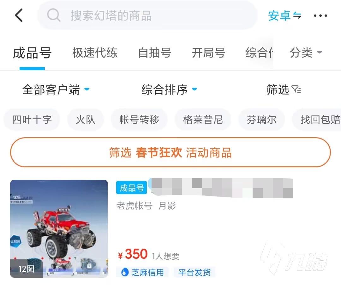The width and height of the screenshot is (341, 285).
Task: Focus the 搜索幻塔的商品 search field
Action: (148, 15)
